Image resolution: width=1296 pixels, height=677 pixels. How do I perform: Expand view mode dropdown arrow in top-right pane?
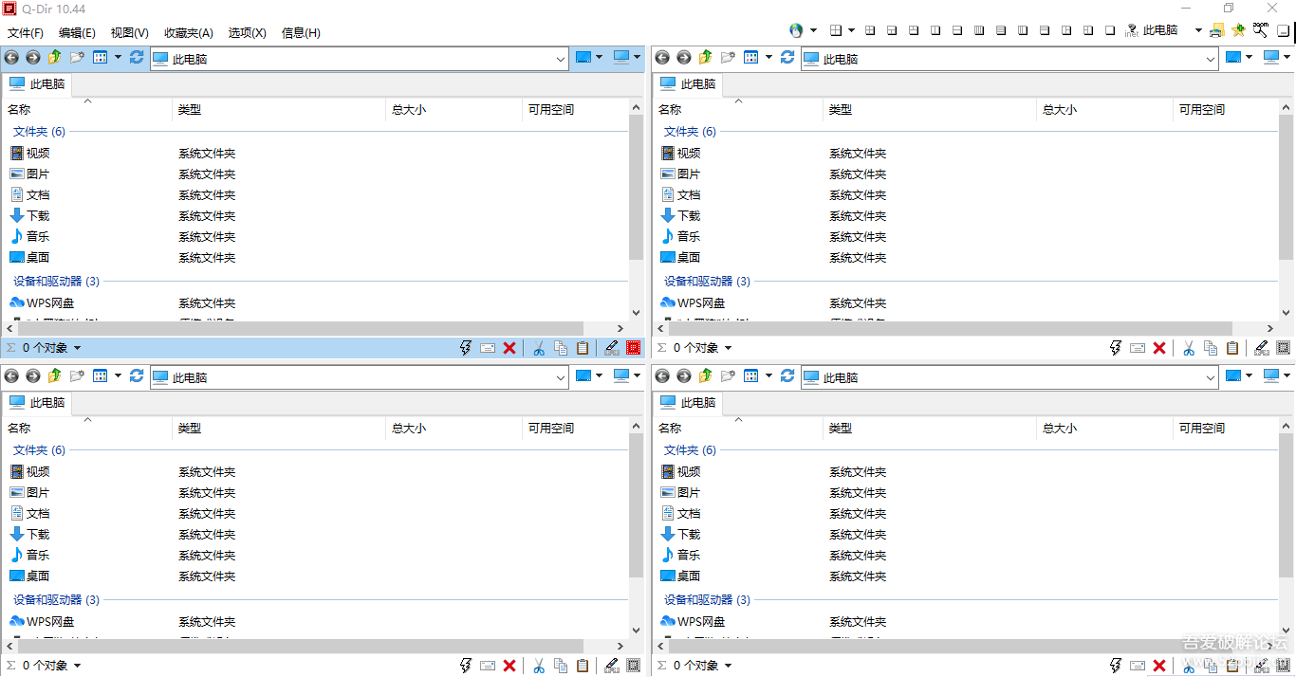pyautogui.click(x=769, y=58)
